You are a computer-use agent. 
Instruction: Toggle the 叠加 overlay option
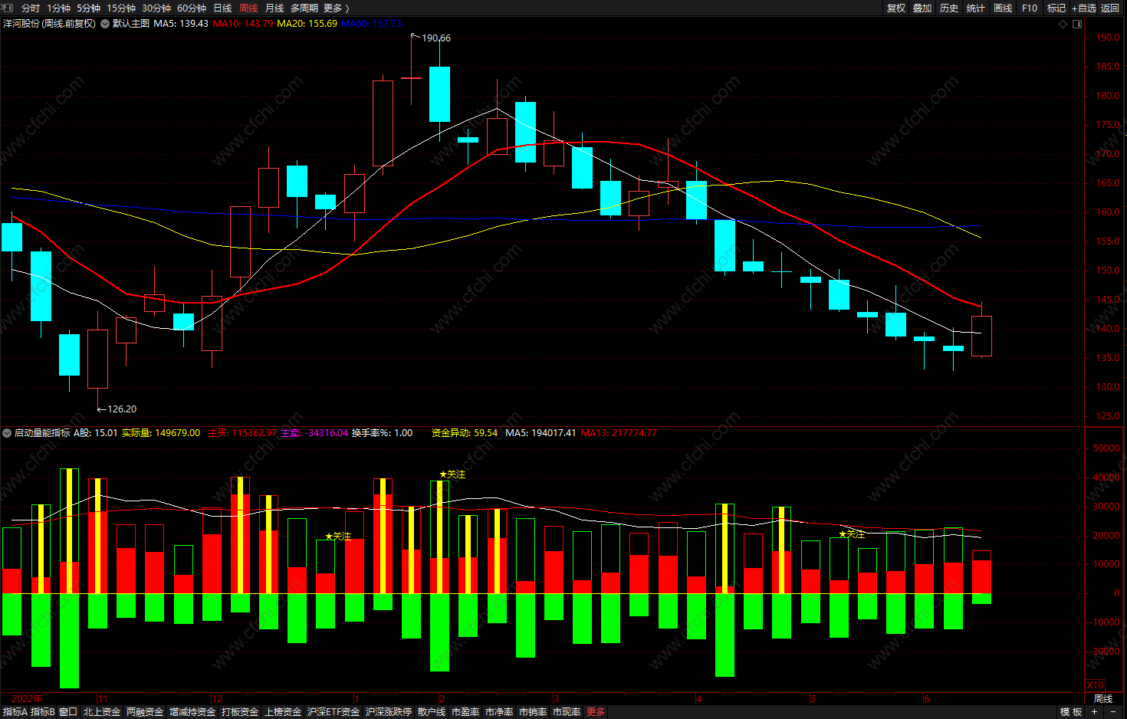[x=922, y=8]
